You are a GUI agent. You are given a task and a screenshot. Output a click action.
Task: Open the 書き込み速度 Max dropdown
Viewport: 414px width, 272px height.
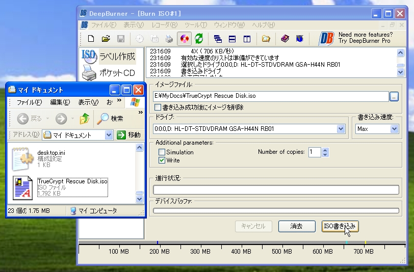(x=394, y=129)
